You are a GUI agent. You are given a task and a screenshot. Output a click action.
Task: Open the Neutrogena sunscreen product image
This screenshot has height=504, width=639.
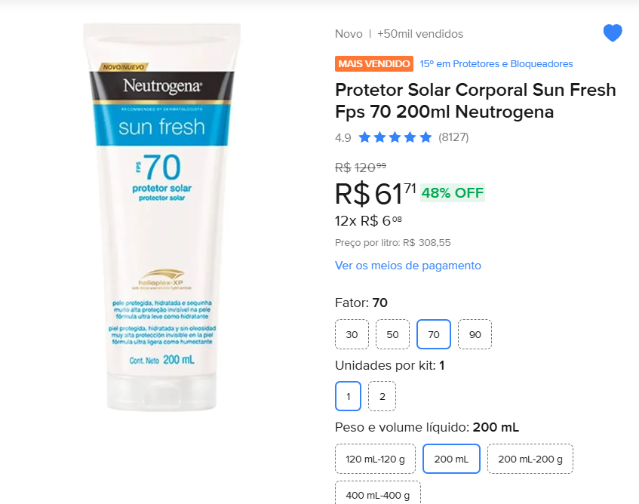tap(162, 215)
